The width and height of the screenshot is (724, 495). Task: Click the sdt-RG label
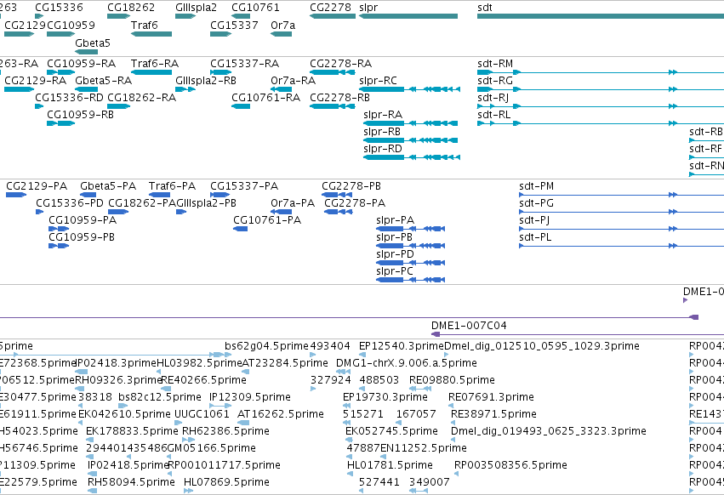(x=495, y=80)
